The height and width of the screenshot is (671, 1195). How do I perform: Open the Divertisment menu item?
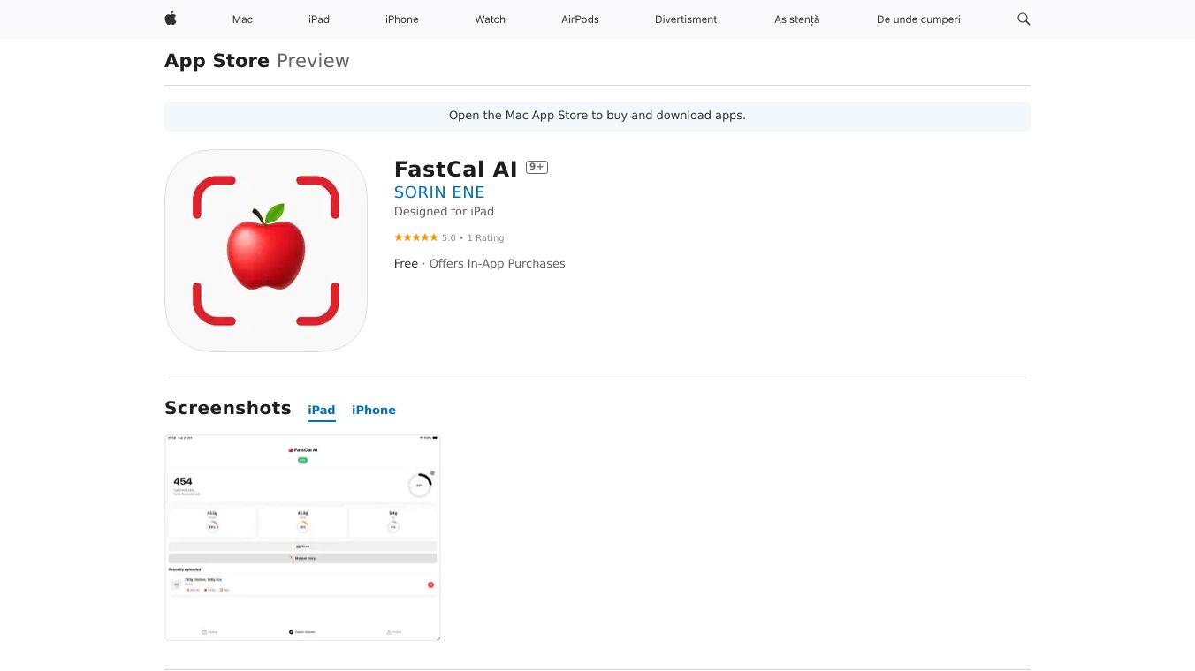pos(686,19)
